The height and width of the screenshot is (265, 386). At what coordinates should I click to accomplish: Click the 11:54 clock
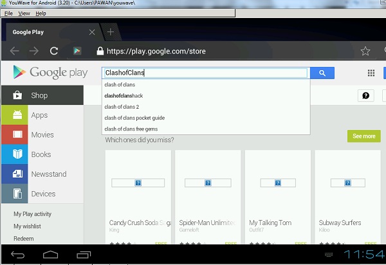tap(363, 255)
